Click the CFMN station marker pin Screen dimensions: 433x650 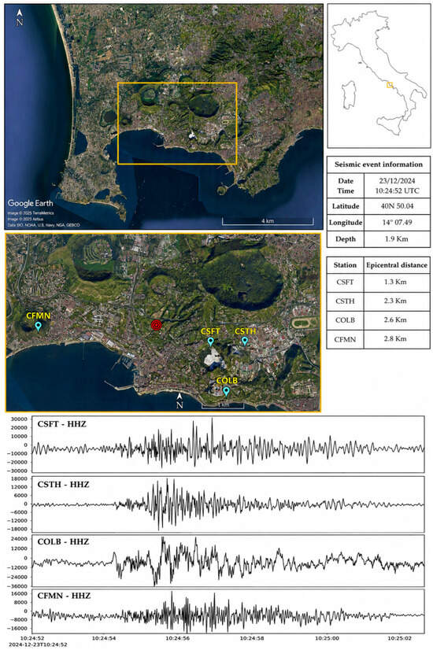[x=39, y=327]
